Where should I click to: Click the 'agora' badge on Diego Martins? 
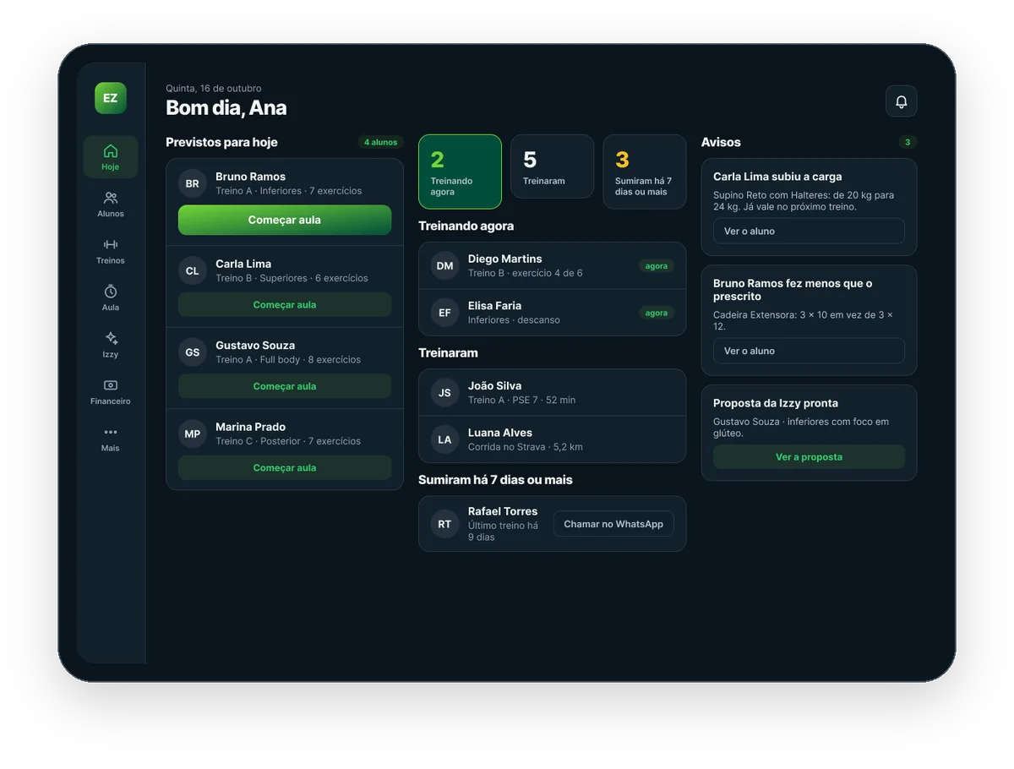(657, 265)
